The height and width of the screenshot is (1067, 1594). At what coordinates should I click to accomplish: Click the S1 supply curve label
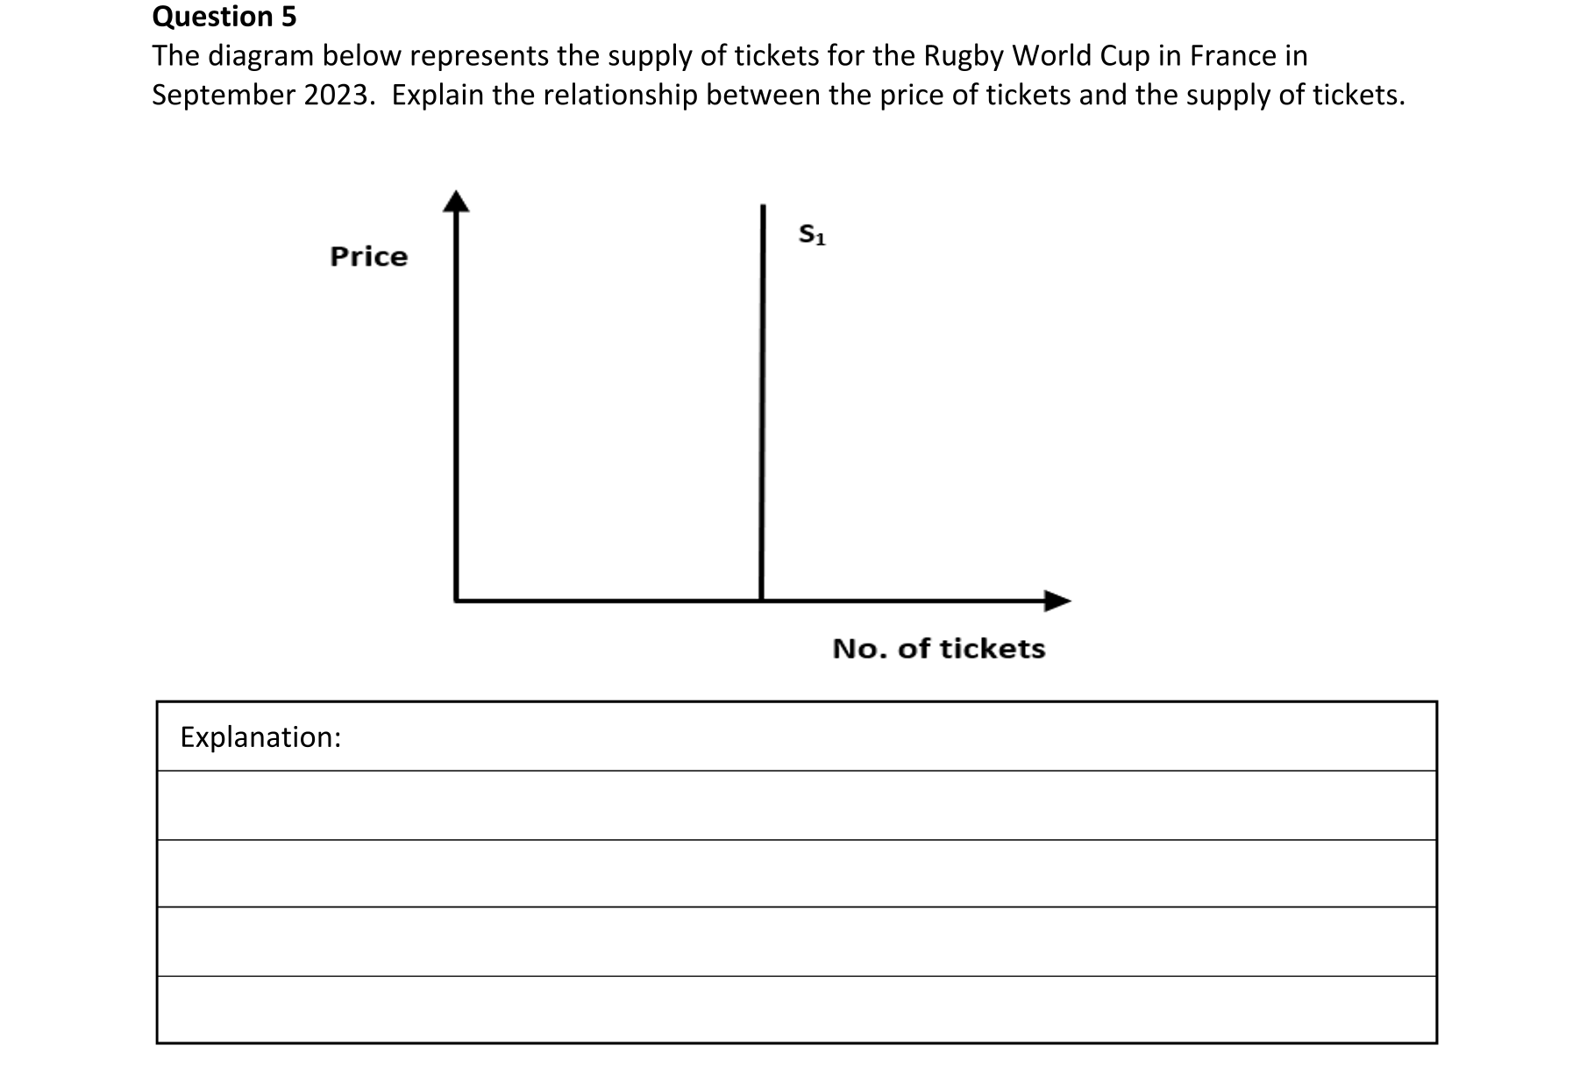(812, 235)
